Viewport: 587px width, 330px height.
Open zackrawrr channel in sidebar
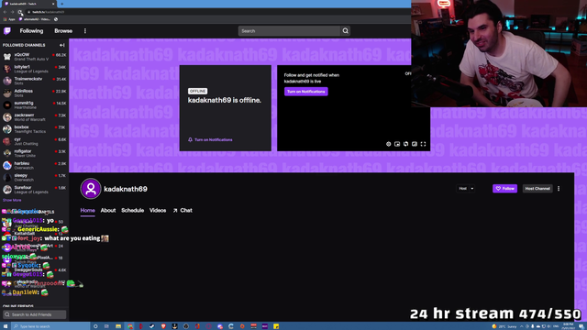coord(35,117)
